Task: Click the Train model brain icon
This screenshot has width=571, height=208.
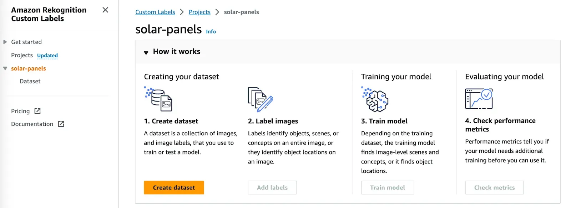Action: click(x=375, y=99)
